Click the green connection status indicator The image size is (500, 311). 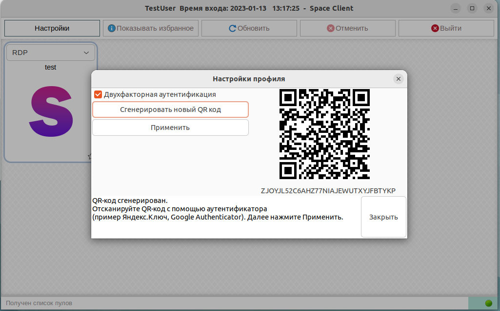[x=488, y=303]
